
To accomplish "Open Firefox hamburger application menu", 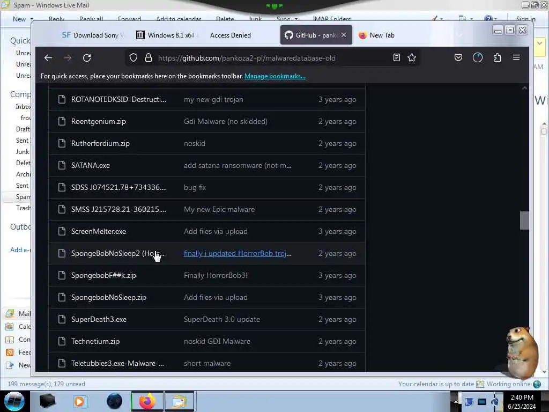I will 516,57.
